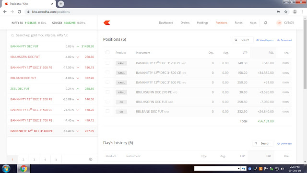Click the Action Center flag tray icon

[x=266, y=169]
